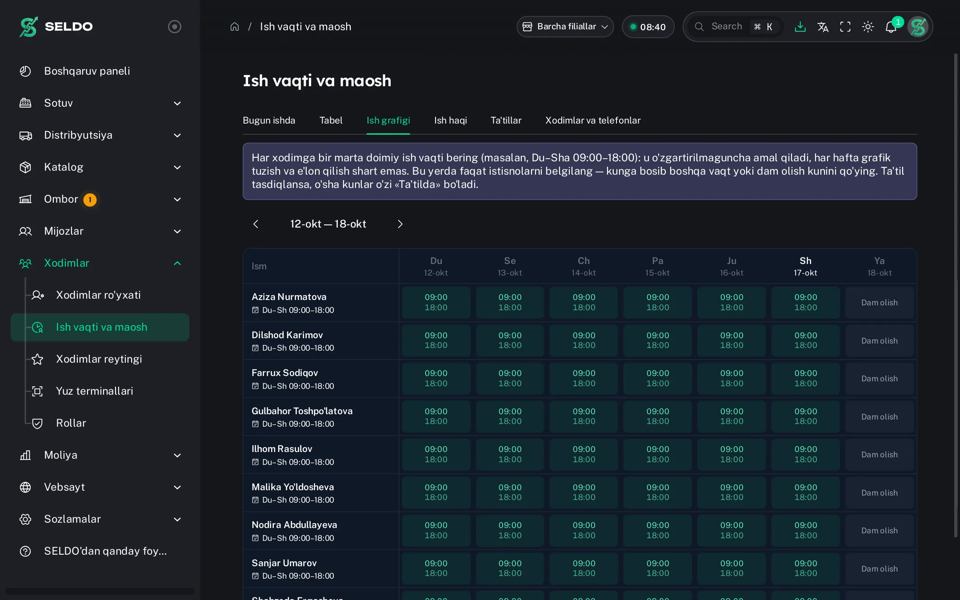The height and width of the screenshot is (600, 960).
Task: Click the download icon in header
Action: pyautogui.click(x=800, y=27)
